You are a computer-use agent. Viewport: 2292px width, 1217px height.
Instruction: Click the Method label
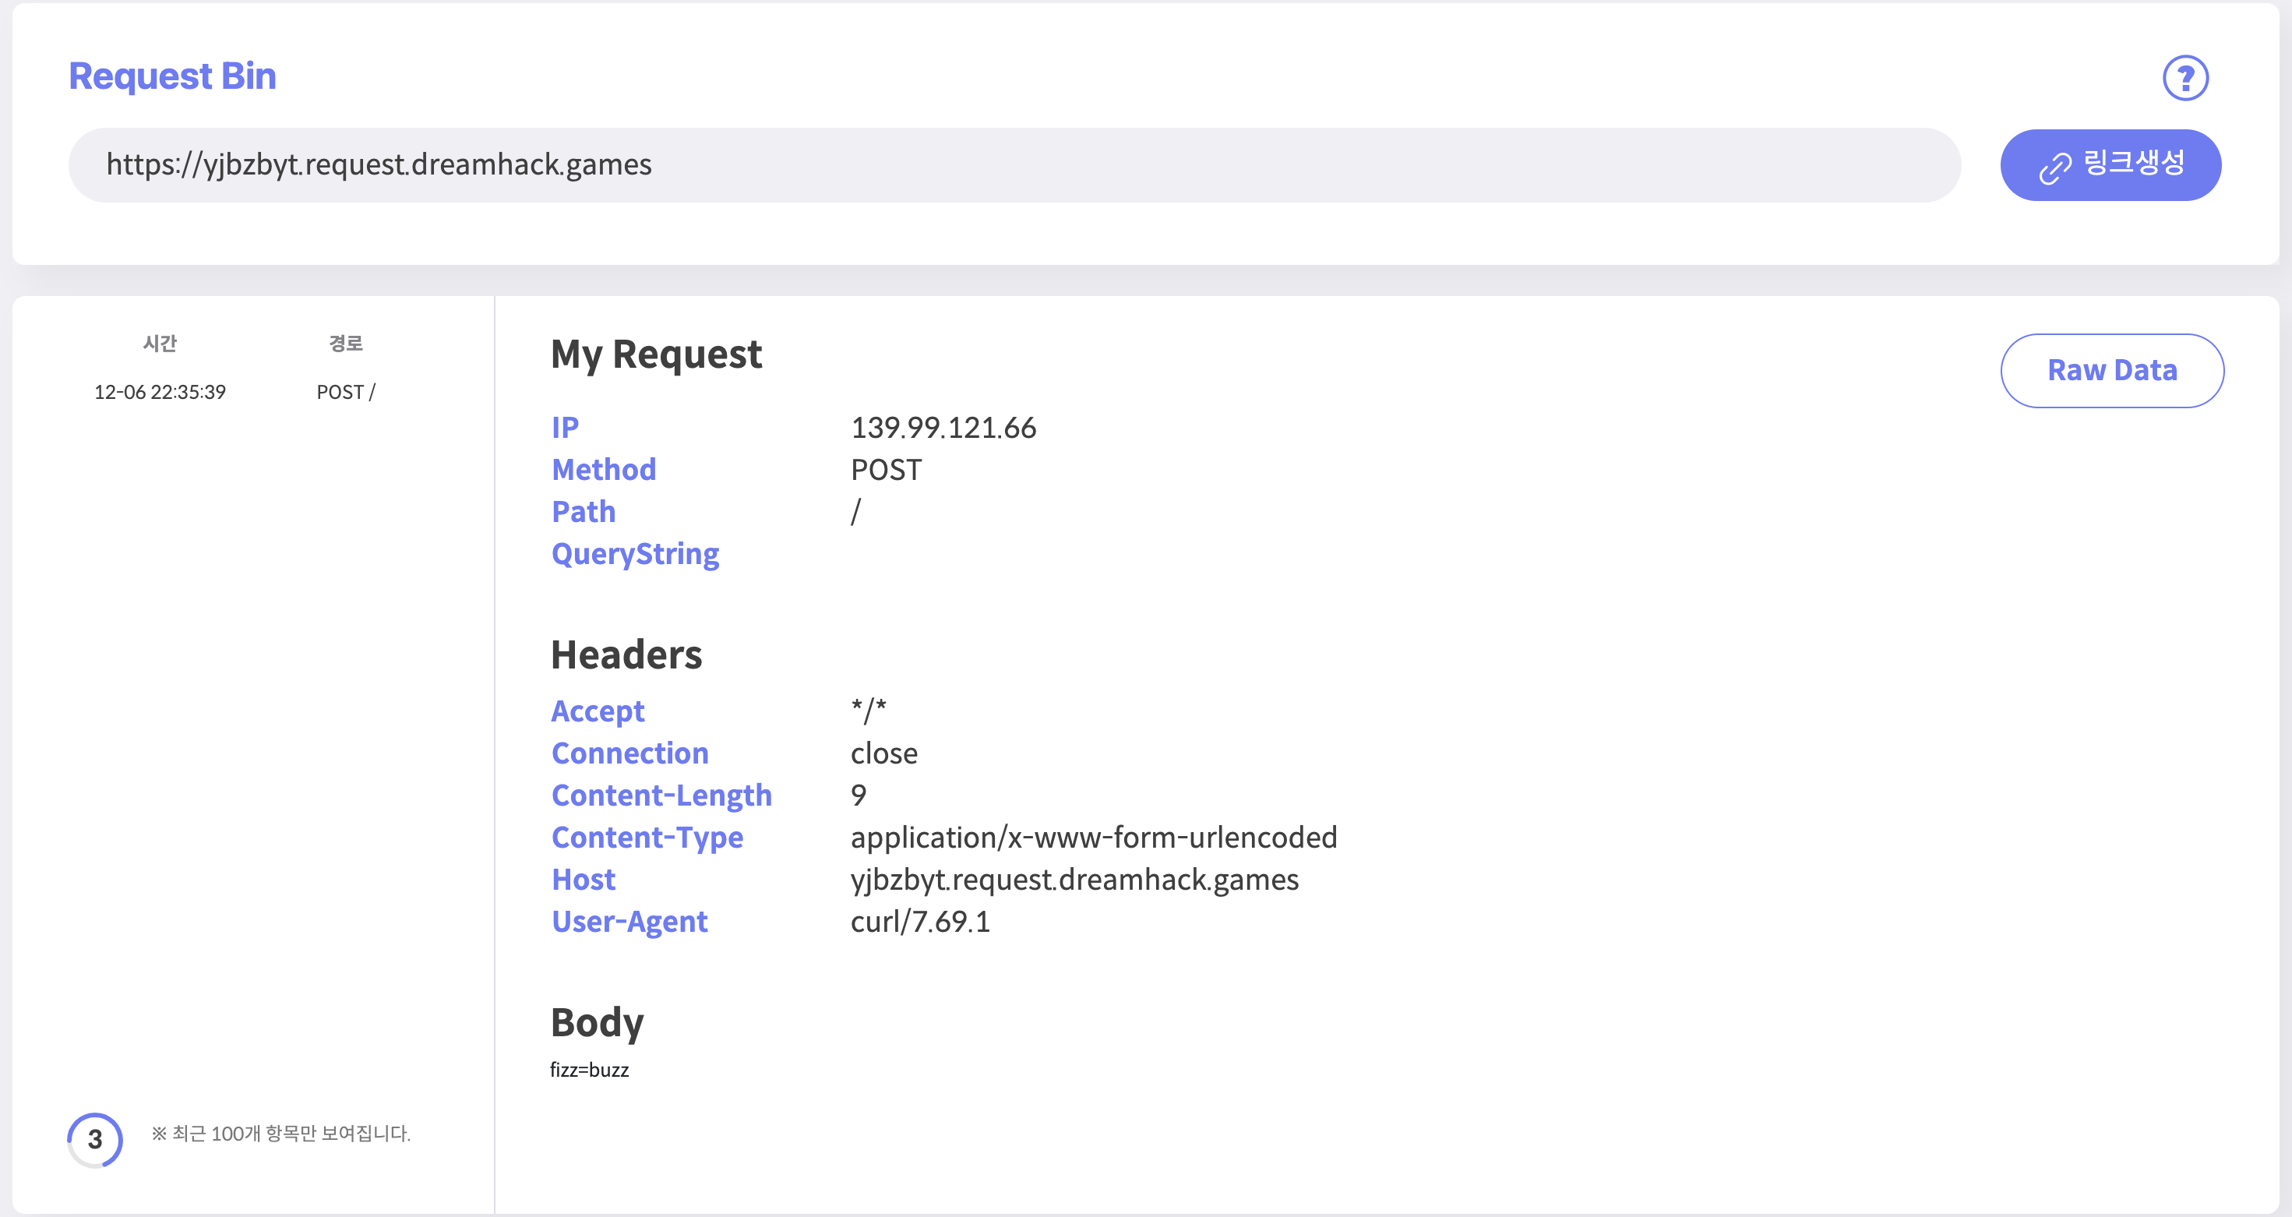tap(603, 470)
